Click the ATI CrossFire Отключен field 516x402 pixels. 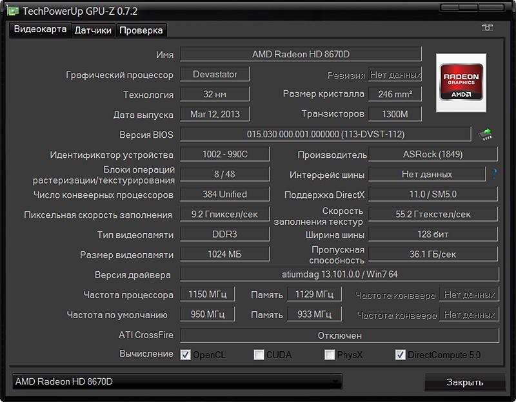point(340,335)
